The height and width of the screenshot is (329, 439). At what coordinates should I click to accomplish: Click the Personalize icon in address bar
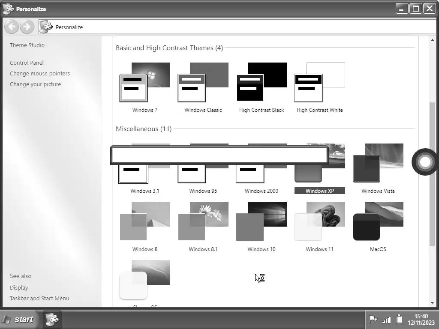pyautogui.click(x=46, y=27)
